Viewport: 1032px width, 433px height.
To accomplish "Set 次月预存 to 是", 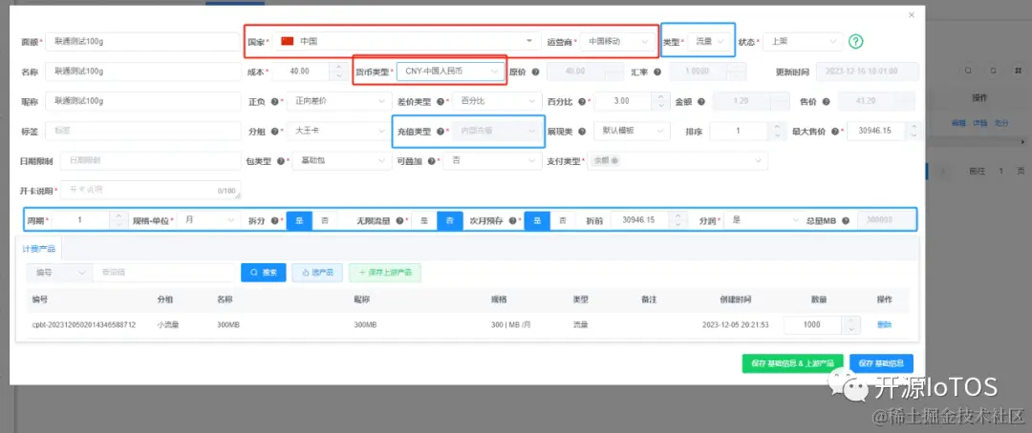I will (x=537, y=220).
